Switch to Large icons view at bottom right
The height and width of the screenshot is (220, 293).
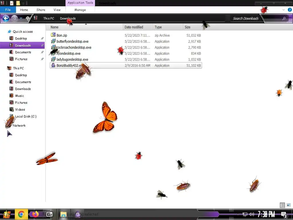pyautogui.click(x=289, y=205)
